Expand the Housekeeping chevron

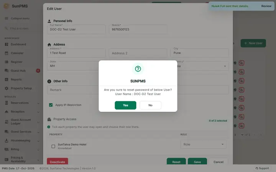tap(38, 141)
